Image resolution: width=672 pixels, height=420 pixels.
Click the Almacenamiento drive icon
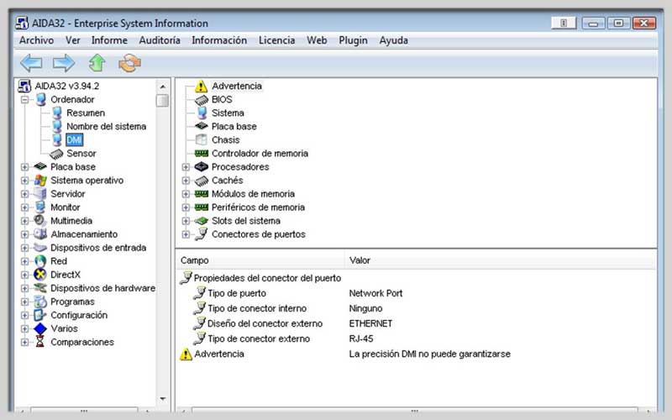click(x=40, y=234)
